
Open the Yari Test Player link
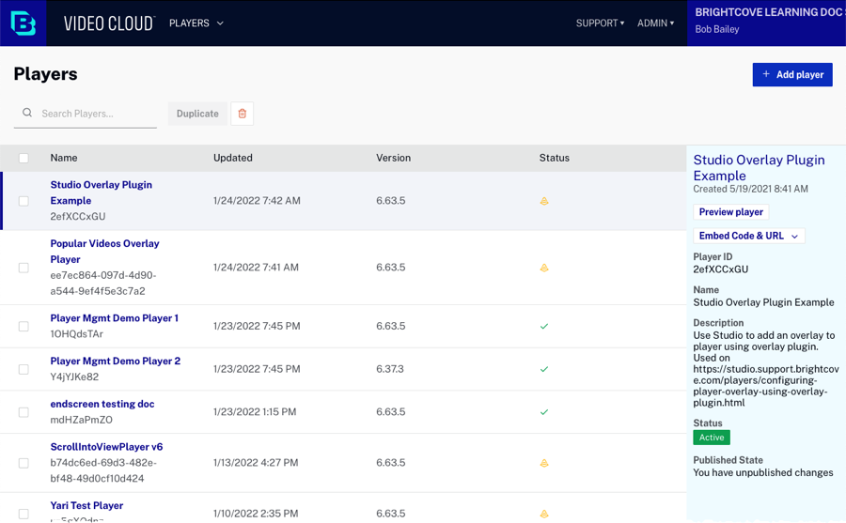tap(86, 505)
